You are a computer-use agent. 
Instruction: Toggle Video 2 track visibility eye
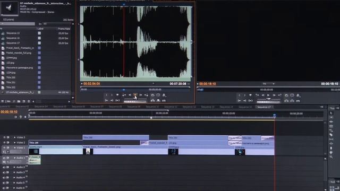pyautogui.click(x=4, y=143)
